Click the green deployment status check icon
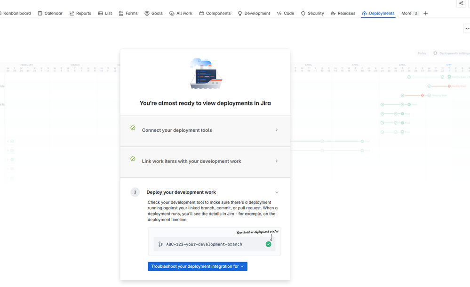Viewport: 470px width, 287px height. point(268,244)
